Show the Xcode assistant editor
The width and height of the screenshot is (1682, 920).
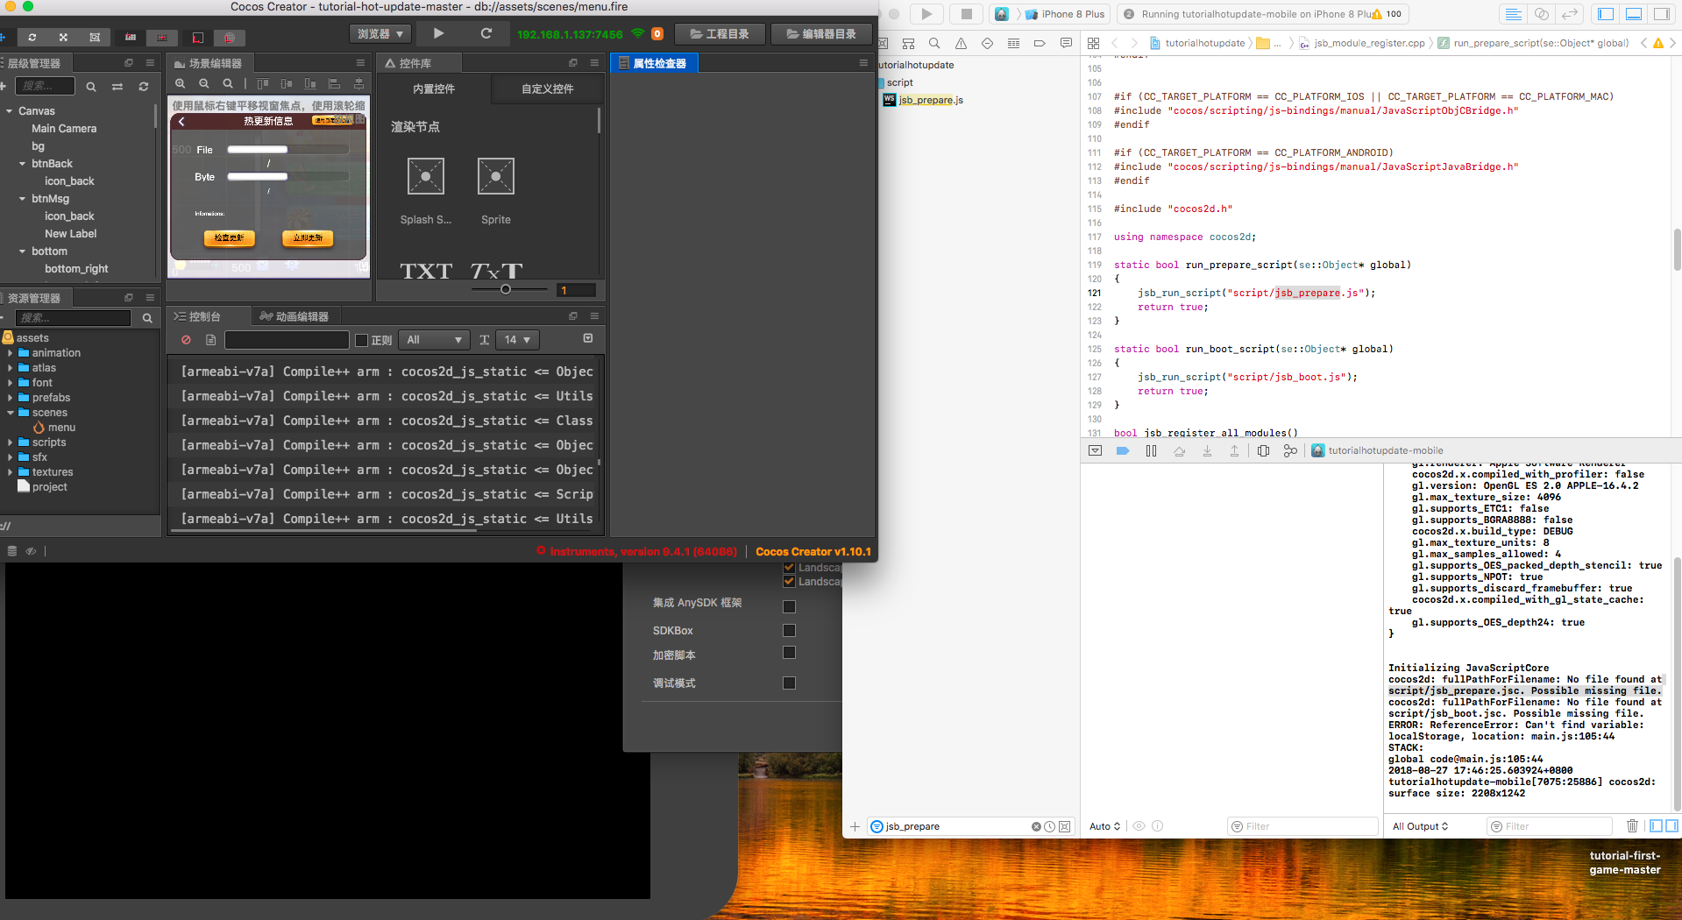(x=1541, y=14)
